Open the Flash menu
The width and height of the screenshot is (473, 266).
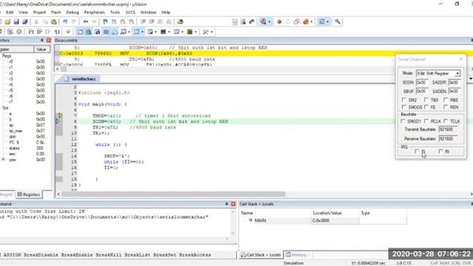pyautogui.click(x=56, y=13)
